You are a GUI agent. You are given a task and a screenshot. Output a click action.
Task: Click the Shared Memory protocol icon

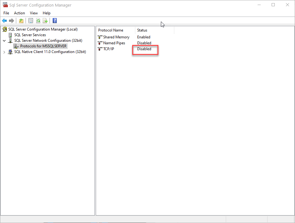[x=100, y=37]
